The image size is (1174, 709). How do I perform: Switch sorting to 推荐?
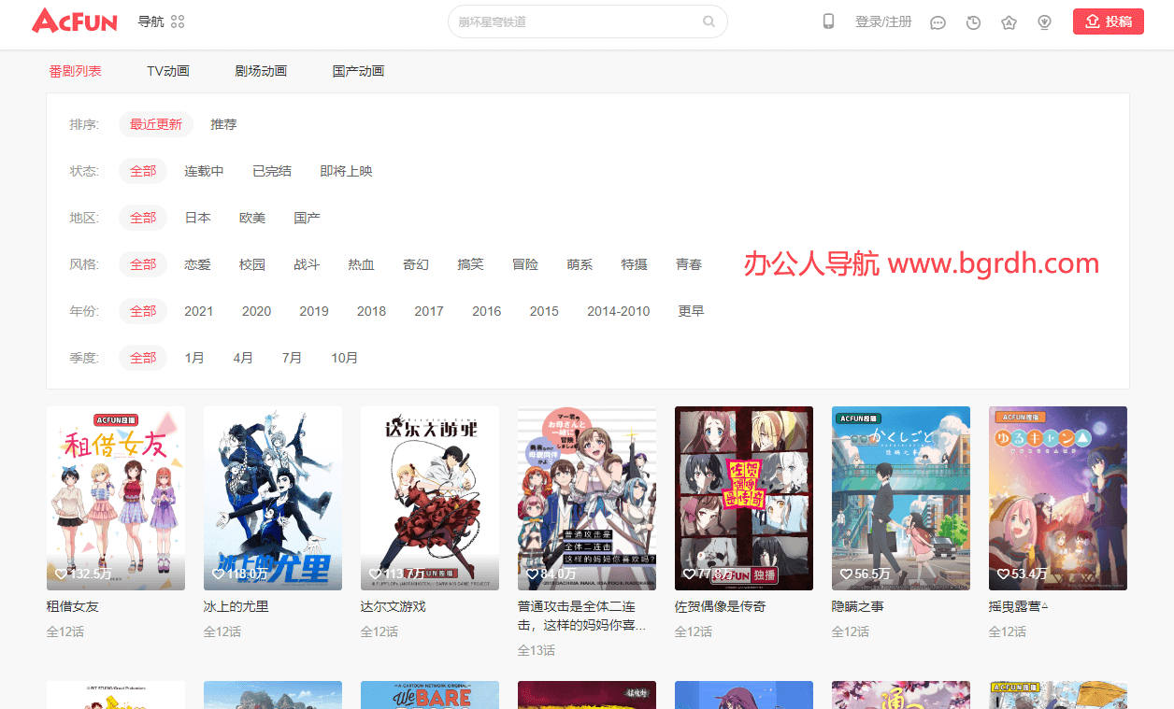click(223, 124)
